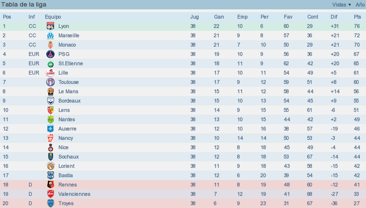Sort table by Pts column header
This screenshot has height=208, width=366.
[x=358, y=17]
